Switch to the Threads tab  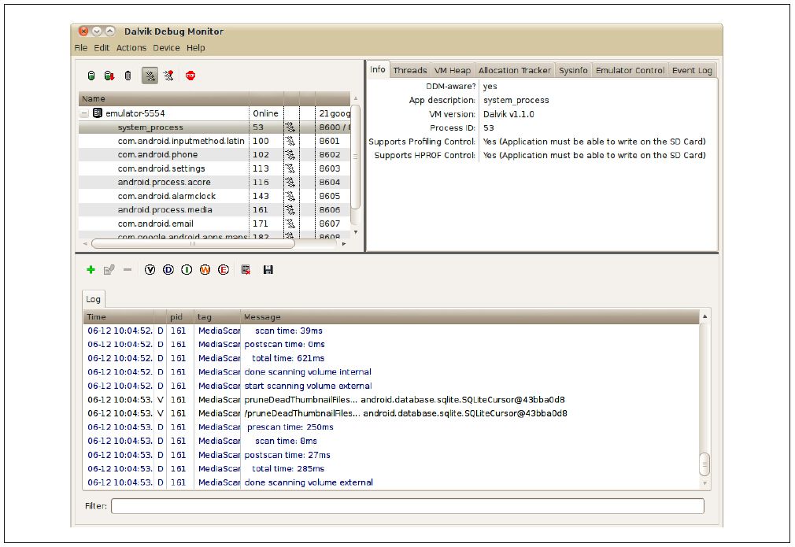[409, 71]
